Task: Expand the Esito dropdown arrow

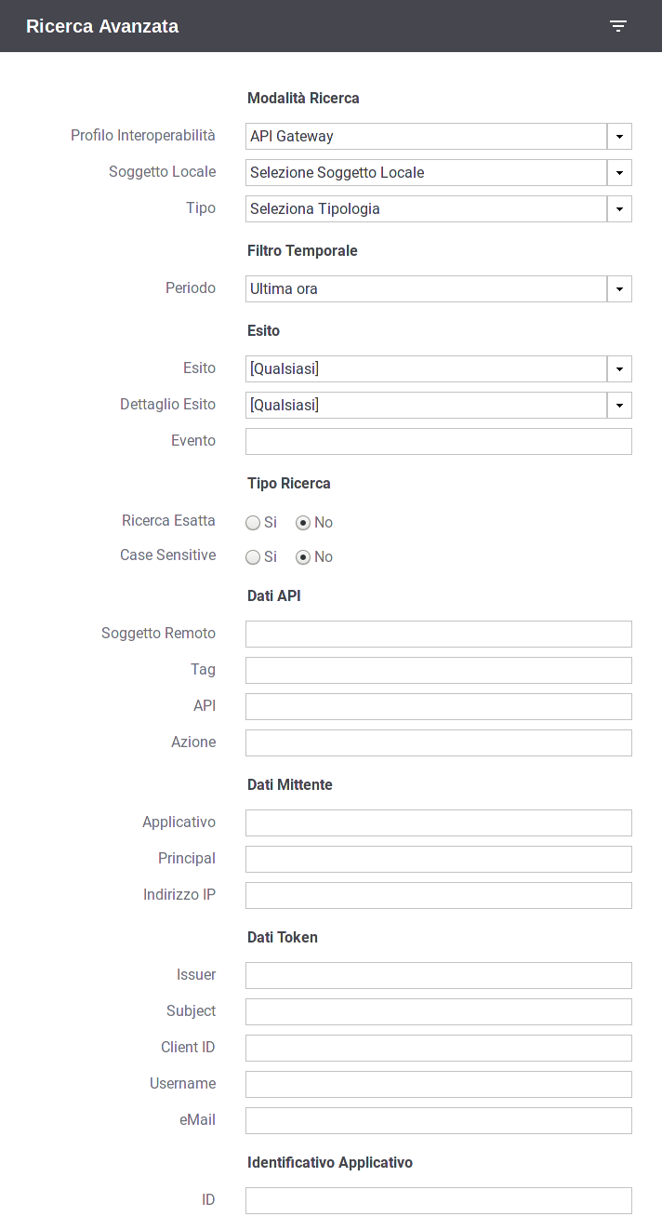Action: 619,368
